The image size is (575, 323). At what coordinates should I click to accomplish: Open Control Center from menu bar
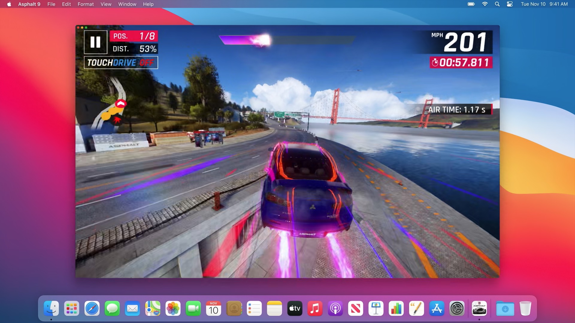(x=510, y=4)
